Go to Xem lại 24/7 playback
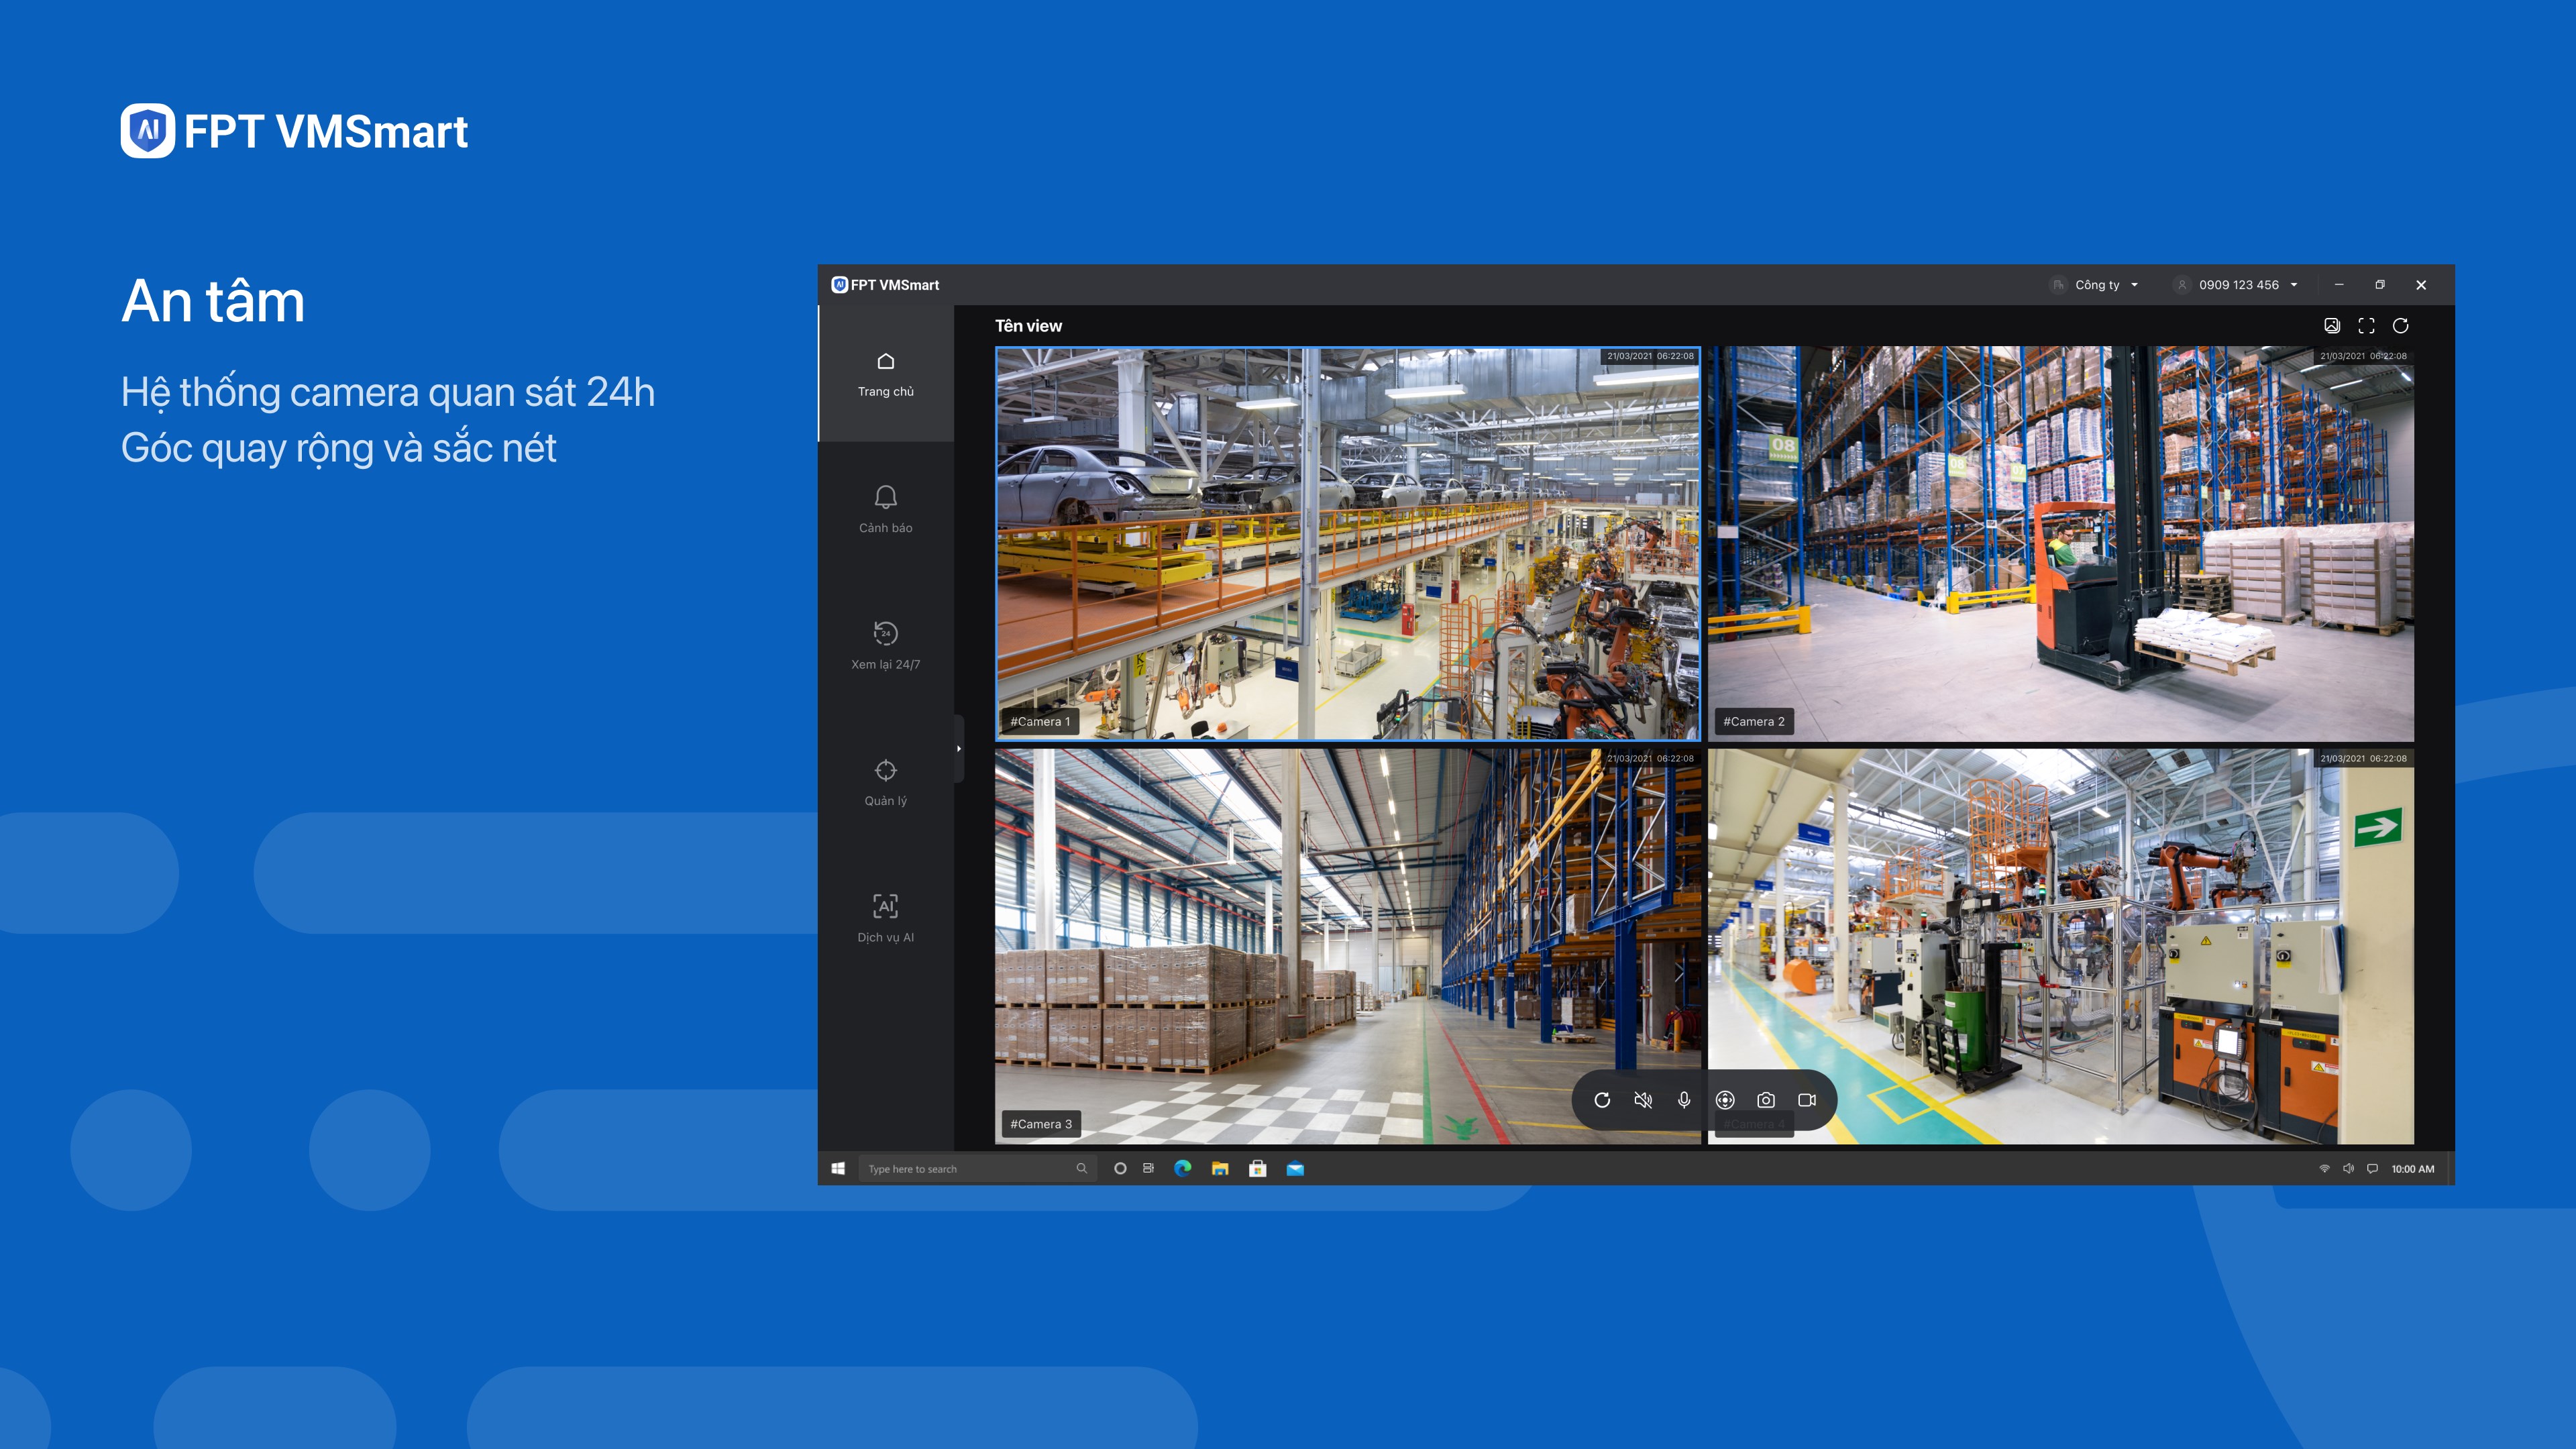 885,646
